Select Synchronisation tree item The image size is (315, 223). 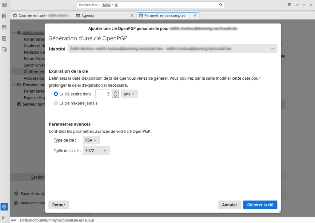pos(34,66)
